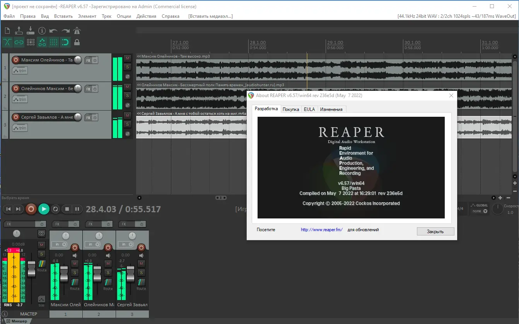
Task: Click mixer channel 1 volume fader
Action: click(64, 274)
